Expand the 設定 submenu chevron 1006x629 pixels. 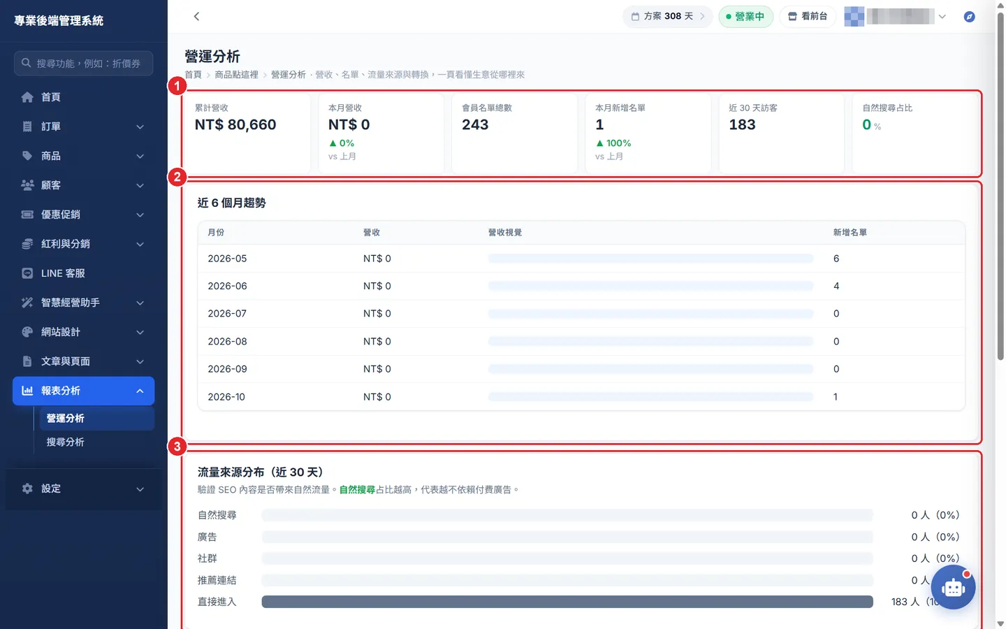[x=140, y=489]
